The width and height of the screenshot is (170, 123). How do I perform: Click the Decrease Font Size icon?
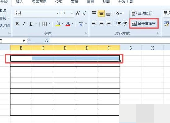click(x=84, y=13)
